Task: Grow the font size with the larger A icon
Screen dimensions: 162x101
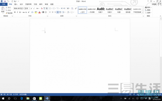Action: tap(31, 8)
